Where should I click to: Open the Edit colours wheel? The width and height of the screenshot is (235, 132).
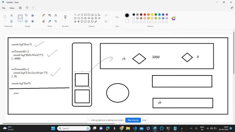174,18
